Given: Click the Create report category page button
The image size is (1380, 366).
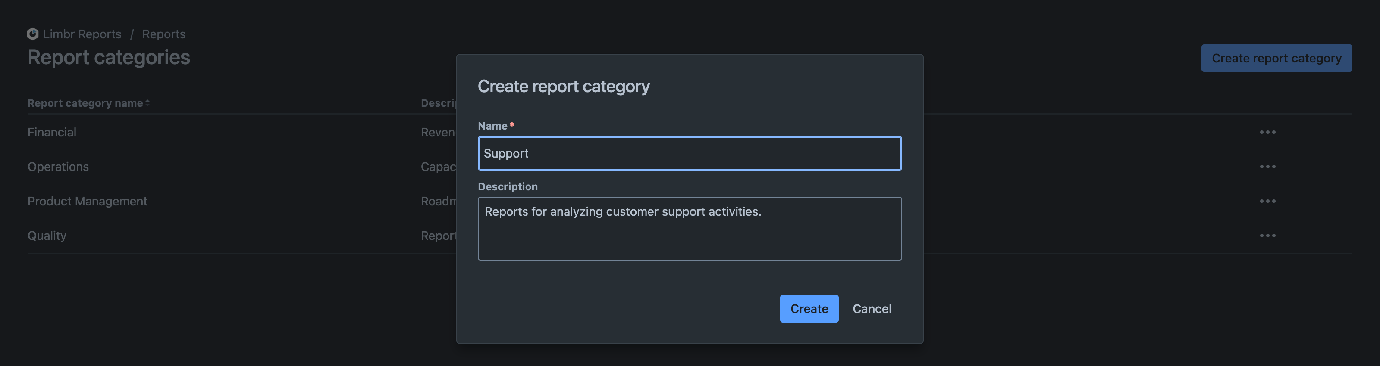Looking at the screenshot, I should click(x=1276, y=58).
